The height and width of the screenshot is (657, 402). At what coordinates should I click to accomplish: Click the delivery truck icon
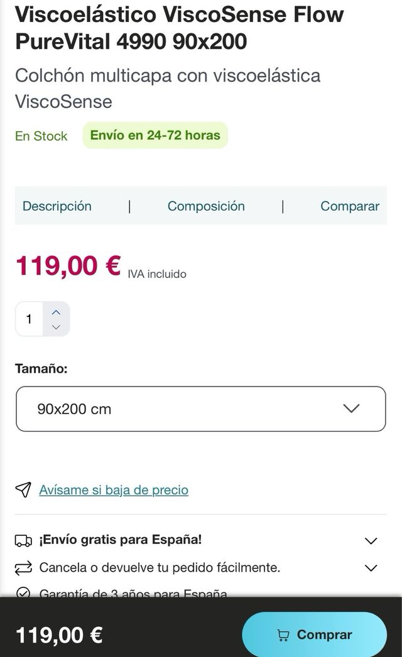pyautogui.click(x=24, y=540)
